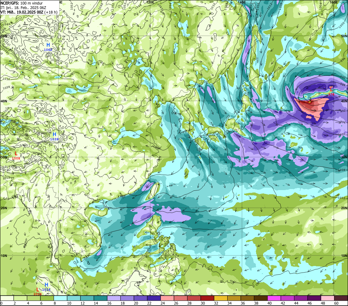This screenshot has width=348, height=306.
Task: Select the 4–6 green legend swatch
Action: (34, 298)
